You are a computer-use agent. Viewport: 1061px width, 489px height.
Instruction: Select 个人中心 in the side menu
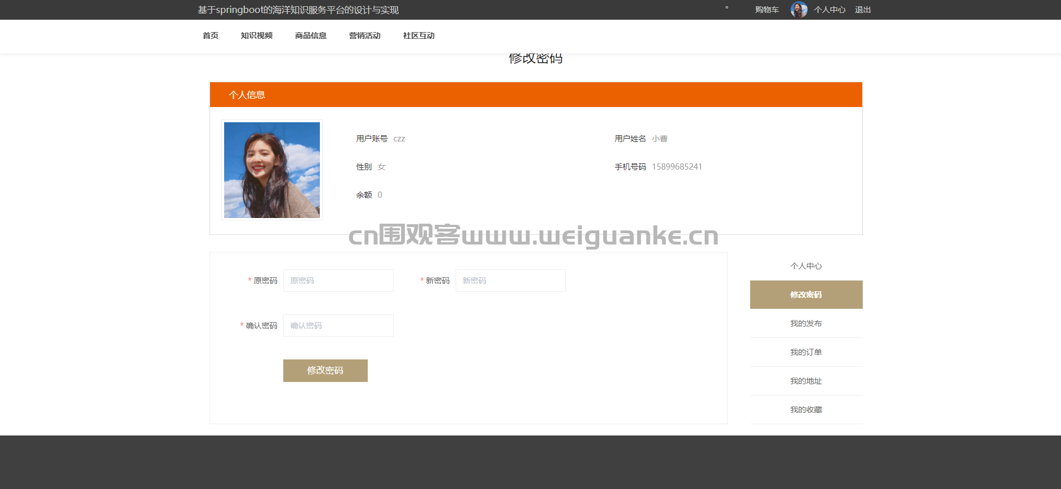pos(806,266)
